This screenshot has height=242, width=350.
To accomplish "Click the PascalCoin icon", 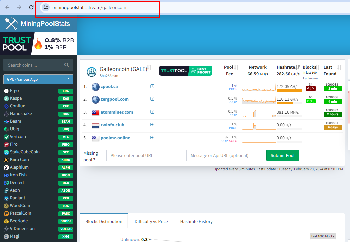I will (x=6, y=213).
